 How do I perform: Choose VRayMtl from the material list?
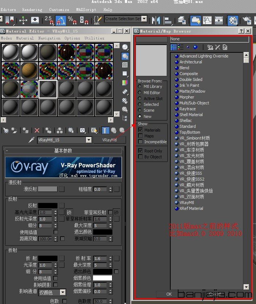coord(186,203)
